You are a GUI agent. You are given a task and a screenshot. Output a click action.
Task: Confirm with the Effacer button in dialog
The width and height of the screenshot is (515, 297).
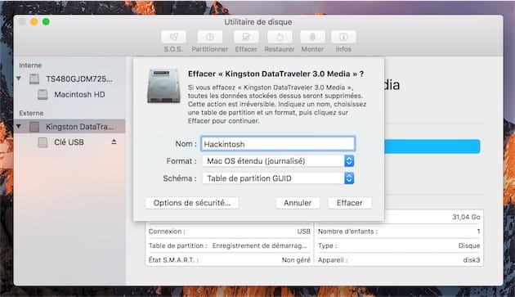pos(350,203)
